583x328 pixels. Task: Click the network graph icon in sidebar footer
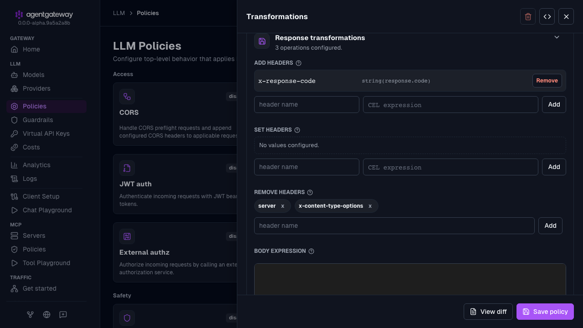(x=30, y=314)
